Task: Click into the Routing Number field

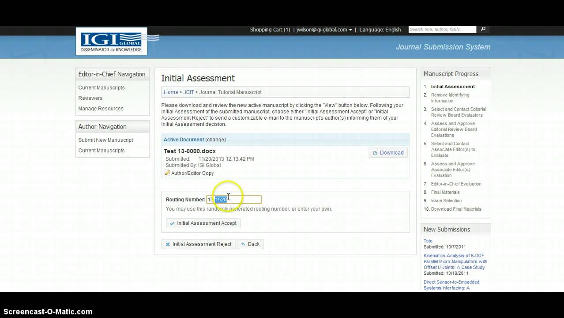Action: point(234,200)
